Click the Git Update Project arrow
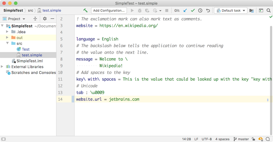Viewport: 273px width, 142px height. (185, 11)
